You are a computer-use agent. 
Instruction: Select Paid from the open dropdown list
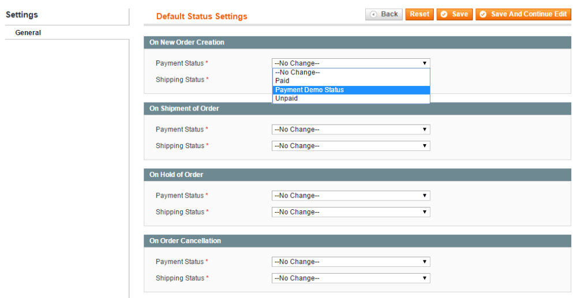coord(282,81)
